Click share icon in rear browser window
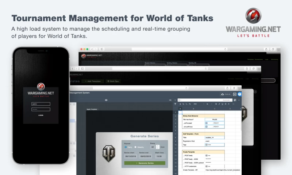Image resolution: width=292 pixels, height=175 pixels. (x=266, y=49)
